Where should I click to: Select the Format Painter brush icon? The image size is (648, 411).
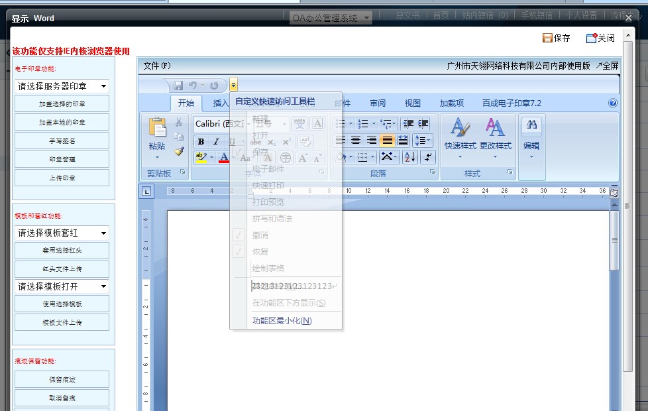pos(178,151)
